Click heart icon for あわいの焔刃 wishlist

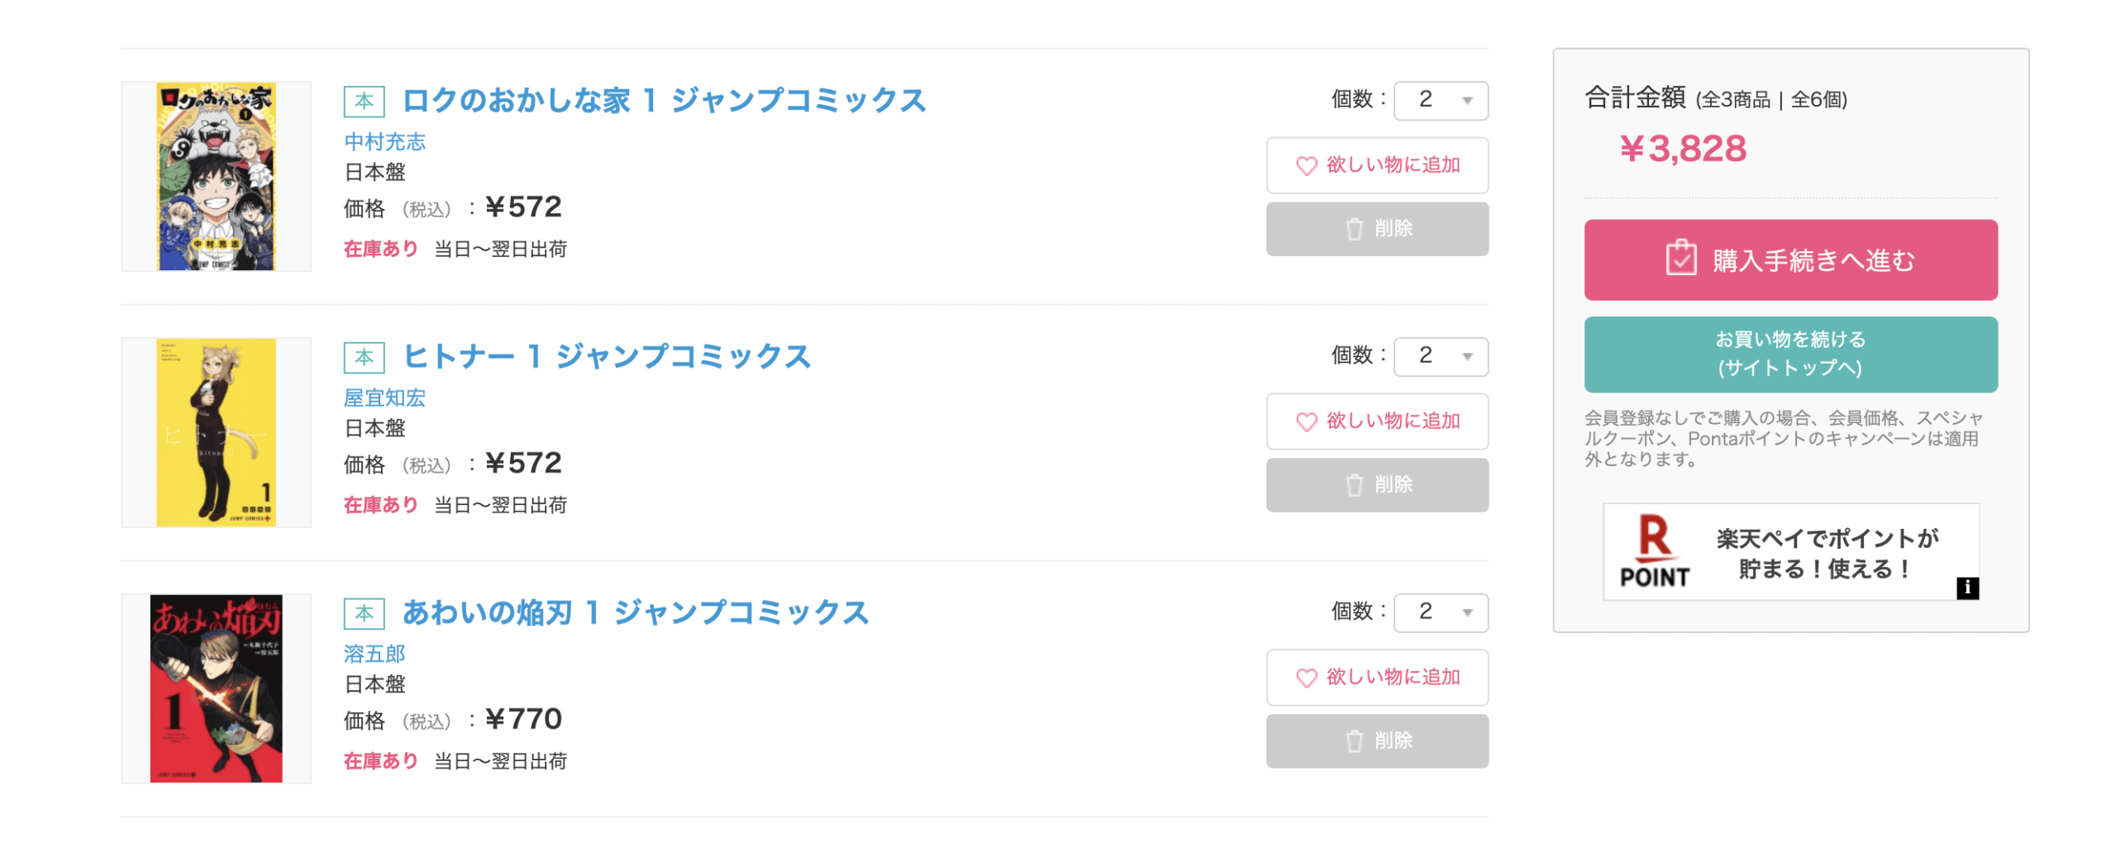[x=1305, y=678]
